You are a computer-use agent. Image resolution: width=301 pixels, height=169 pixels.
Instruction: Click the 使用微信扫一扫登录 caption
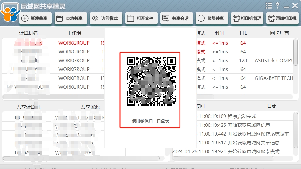point(150,121)
